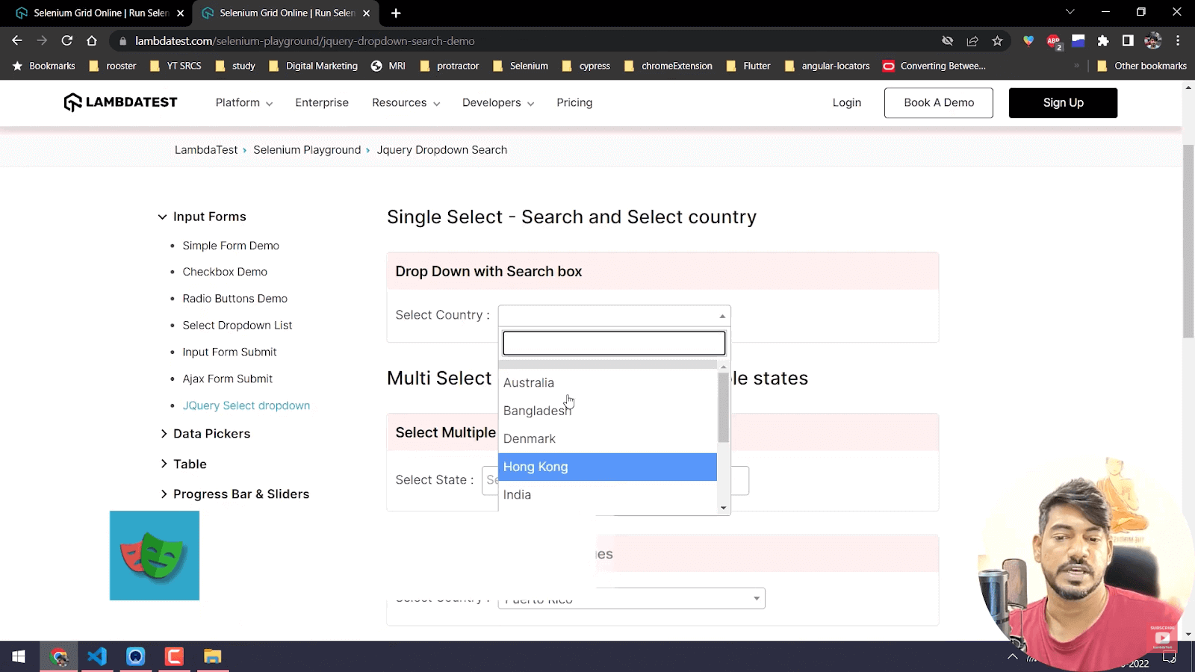The height and width of the screenshot is (672, 1195).
Task: Bookmark this page with the star icon
Action: coord(997,41)
